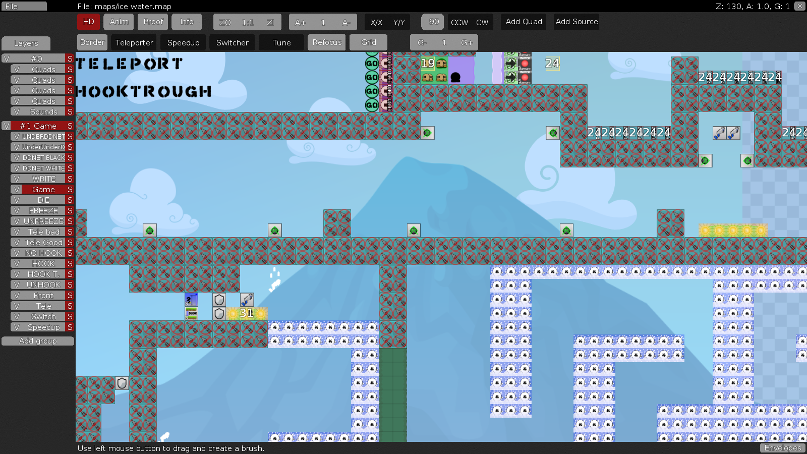
Task: Open the Envelopes editor
Action: pos(782,448)
